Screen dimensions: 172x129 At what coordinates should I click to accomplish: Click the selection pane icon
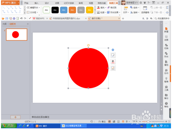(x=145, y=9)
